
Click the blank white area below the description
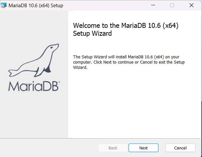coord(134,103)
